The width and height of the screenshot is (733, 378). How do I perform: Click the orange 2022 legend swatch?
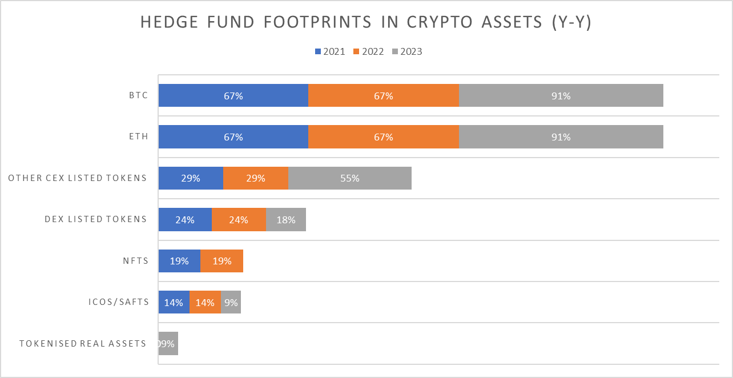[x=357, y=52]
